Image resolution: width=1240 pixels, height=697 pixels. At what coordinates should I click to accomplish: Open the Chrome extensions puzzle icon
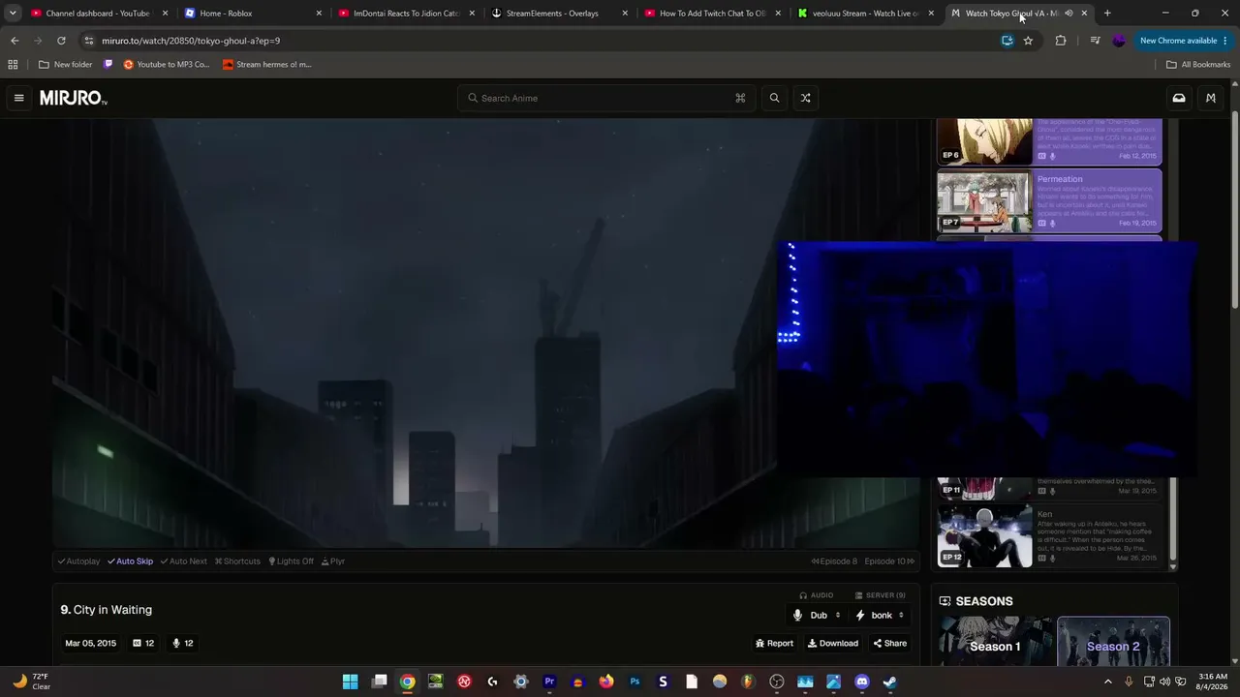point(1061,41)
